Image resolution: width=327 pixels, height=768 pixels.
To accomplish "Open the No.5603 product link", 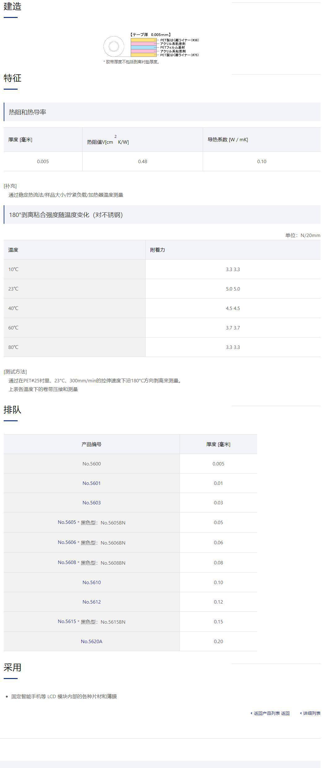I will [91, 503].
